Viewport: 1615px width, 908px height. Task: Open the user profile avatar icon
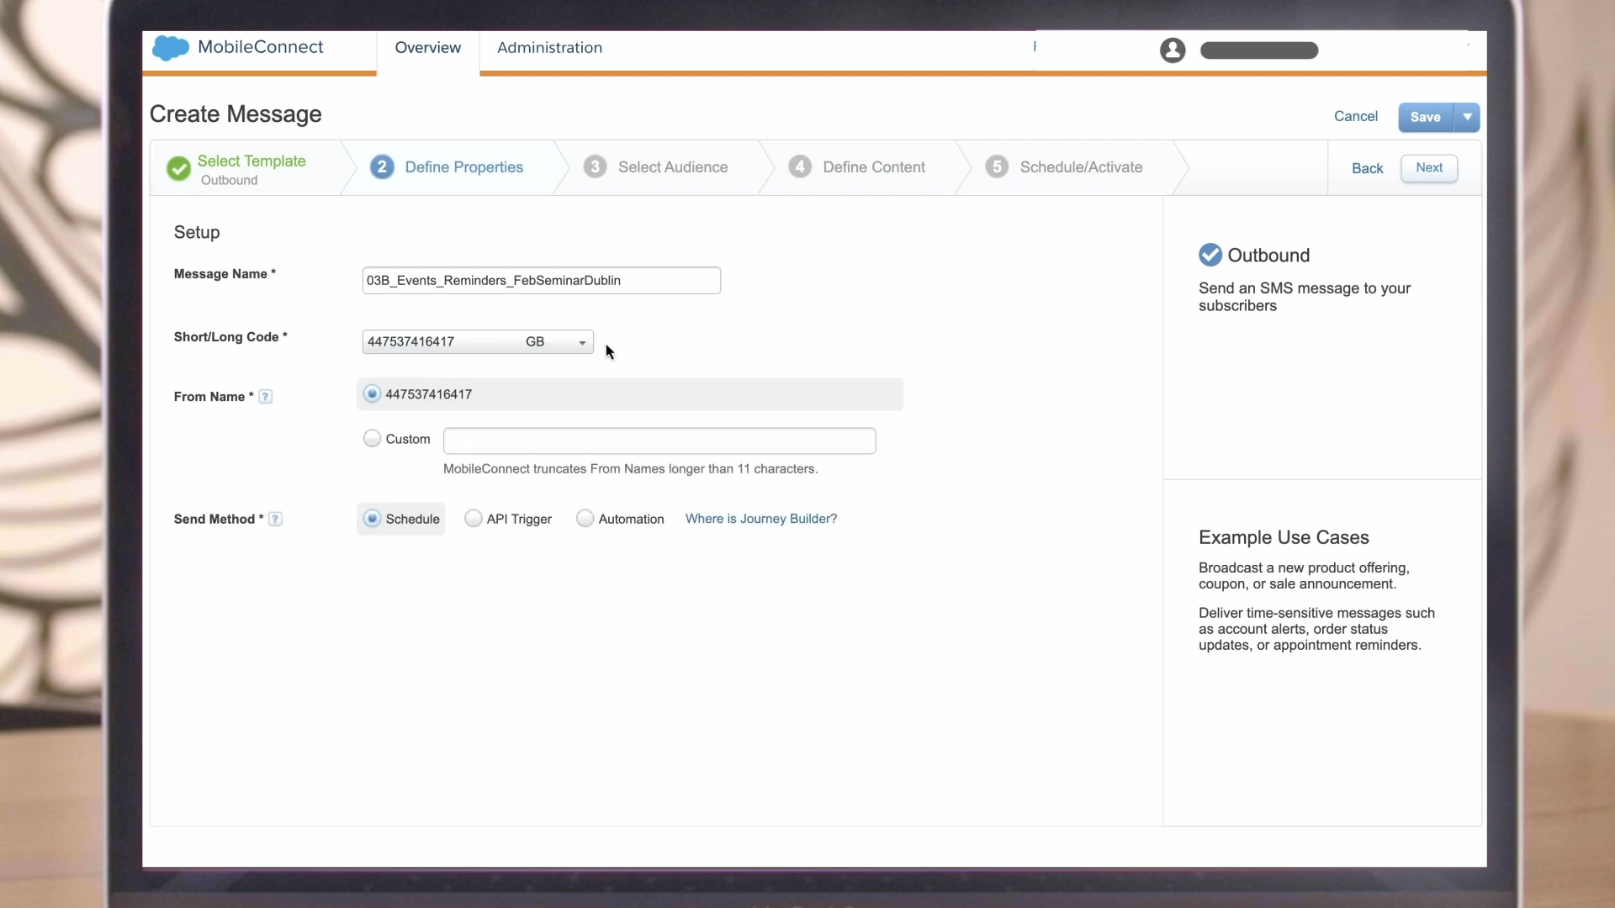tap(1173, 50)
